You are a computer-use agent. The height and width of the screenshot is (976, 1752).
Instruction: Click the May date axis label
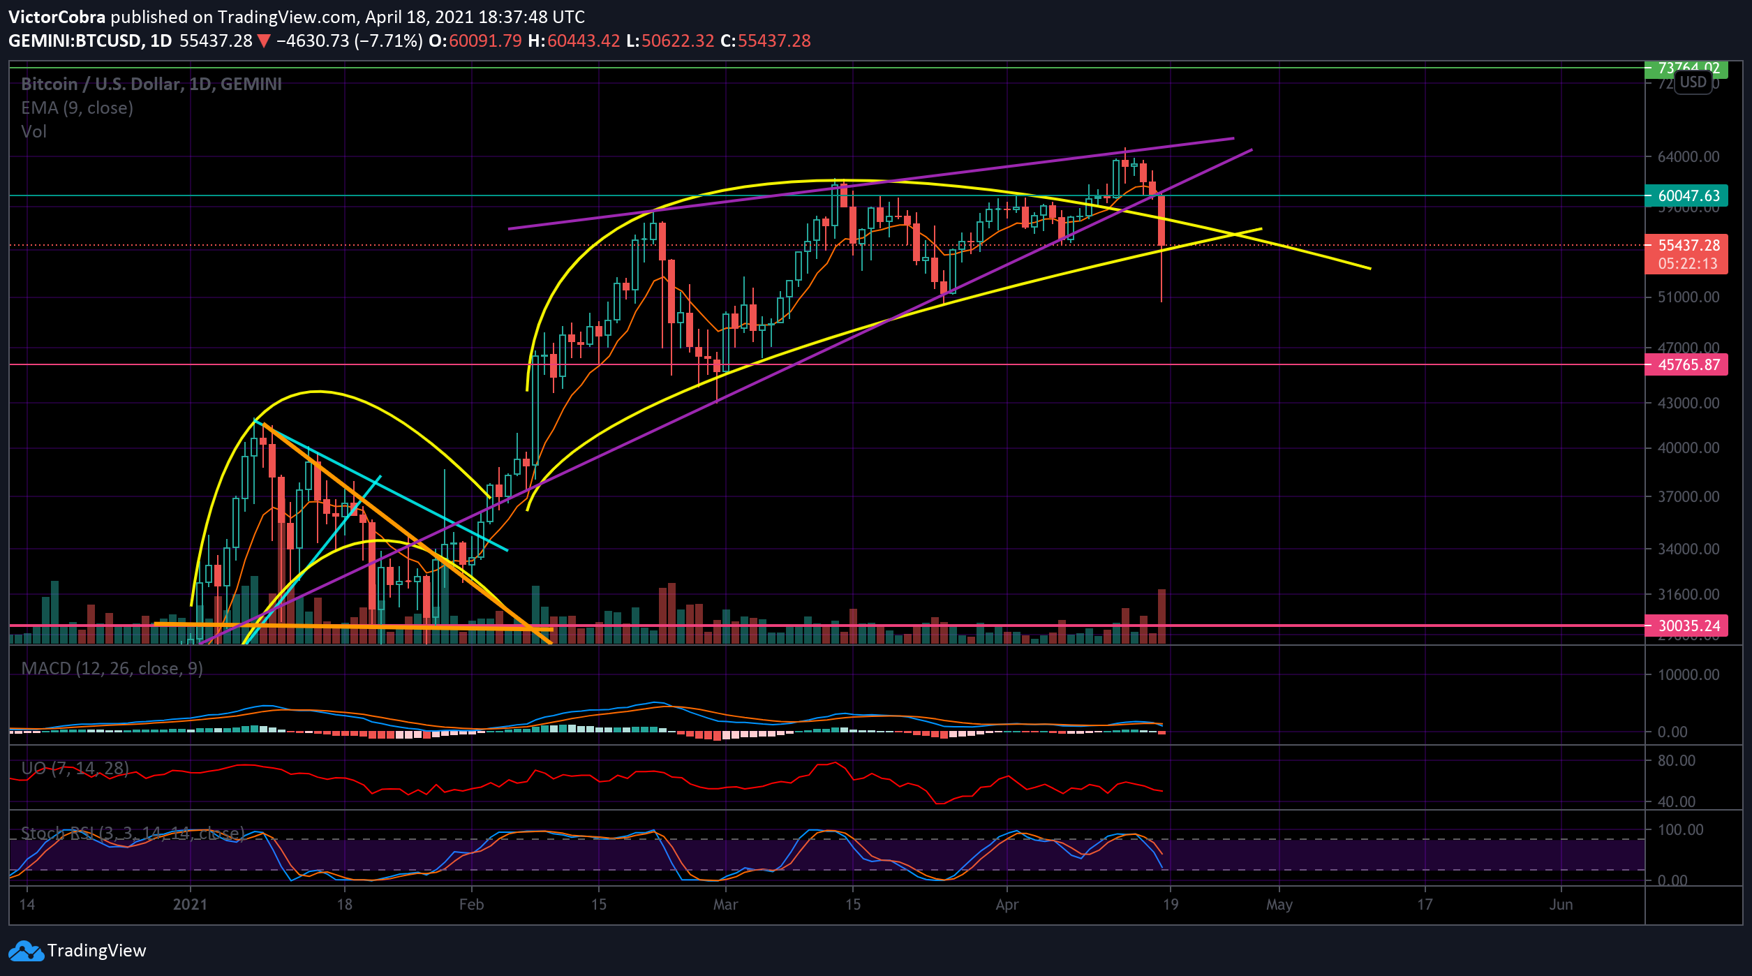[x=1279, y=905]
